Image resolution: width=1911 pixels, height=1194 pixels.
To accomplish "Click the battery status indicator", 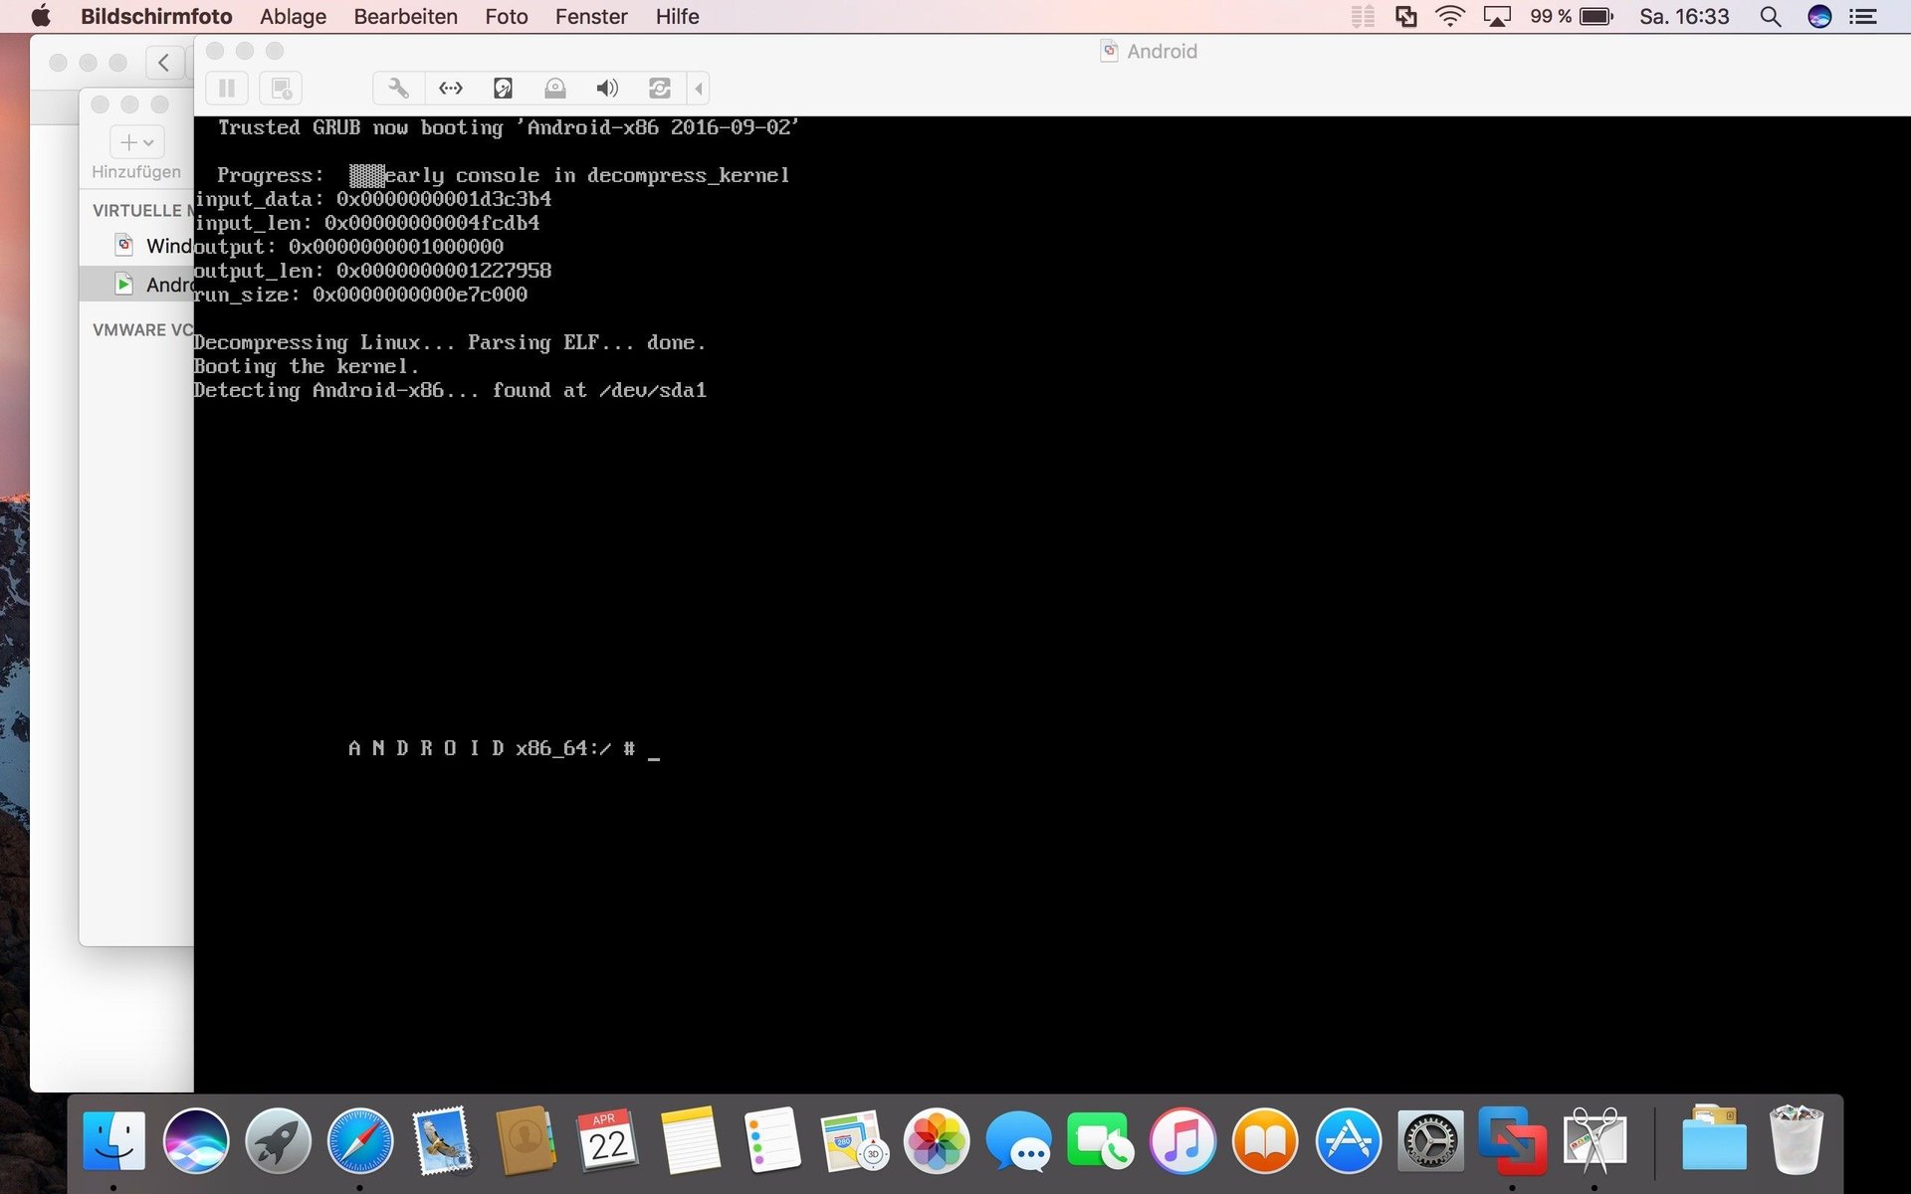I will [1572, 16].
